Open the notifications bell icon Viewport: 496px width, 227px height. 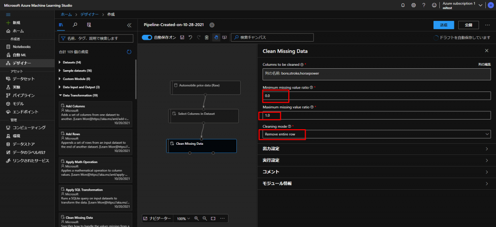403,5
